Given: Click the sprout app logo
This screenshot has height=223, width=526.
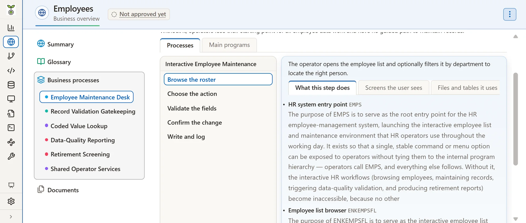Looking at the screenshot, I should tap(11, 10).
